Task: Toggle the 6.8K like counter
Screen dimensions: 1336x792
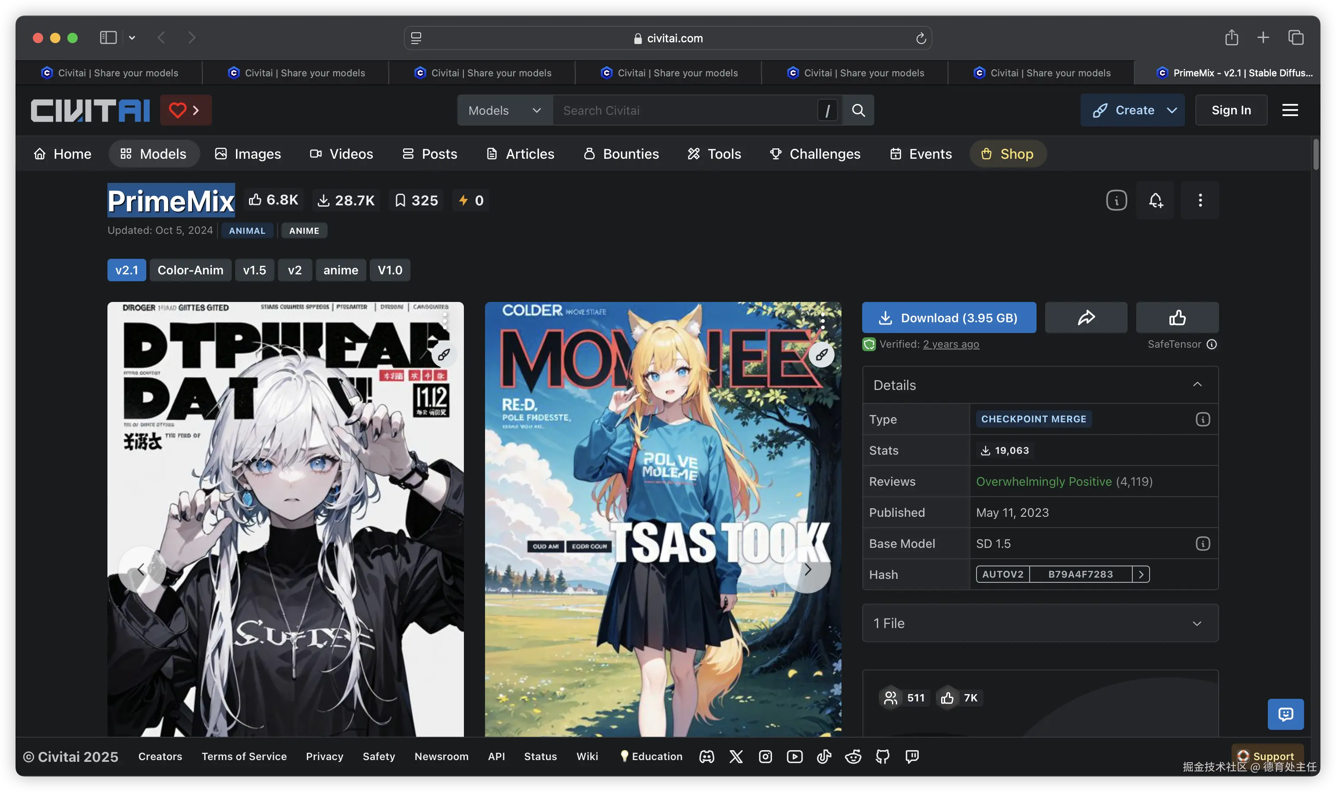Action: point(273,200)
